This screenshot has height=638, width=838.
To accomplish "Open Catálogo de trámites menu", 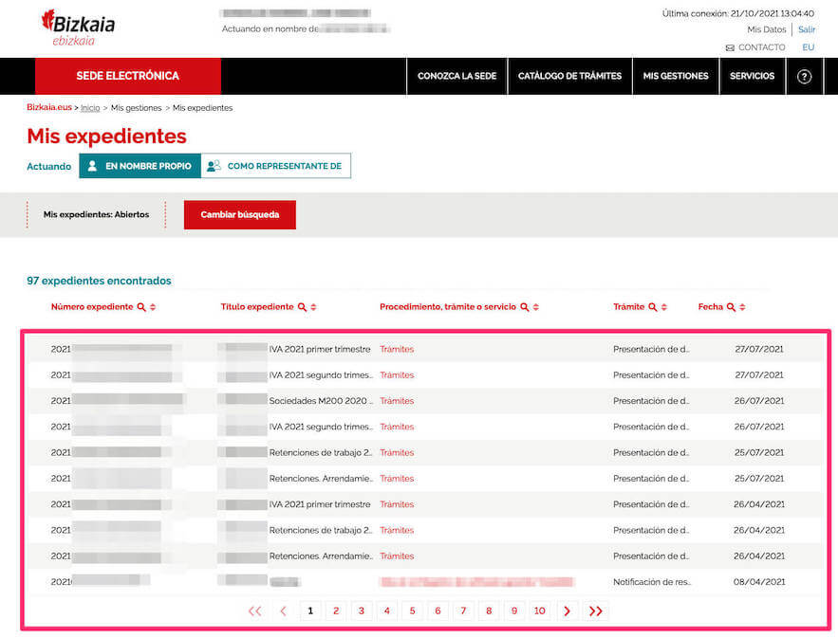I will point(569,77).
